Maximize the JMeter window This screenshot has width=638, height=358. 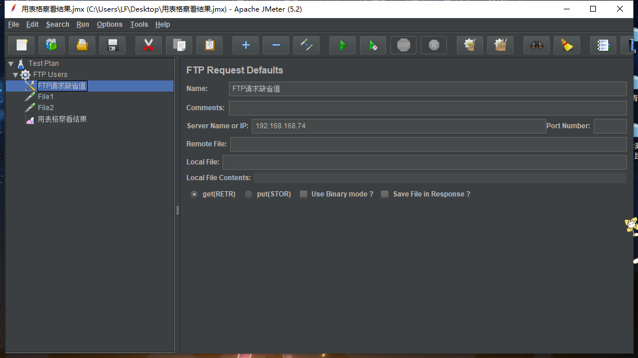click(x=593, y=9)
